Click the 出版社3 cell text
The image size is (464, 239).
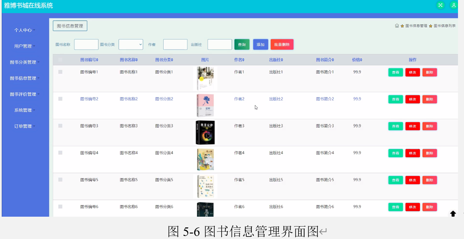click(x=276, y=126)
